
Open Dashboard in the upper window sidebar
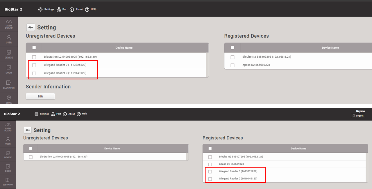(9, 24)
